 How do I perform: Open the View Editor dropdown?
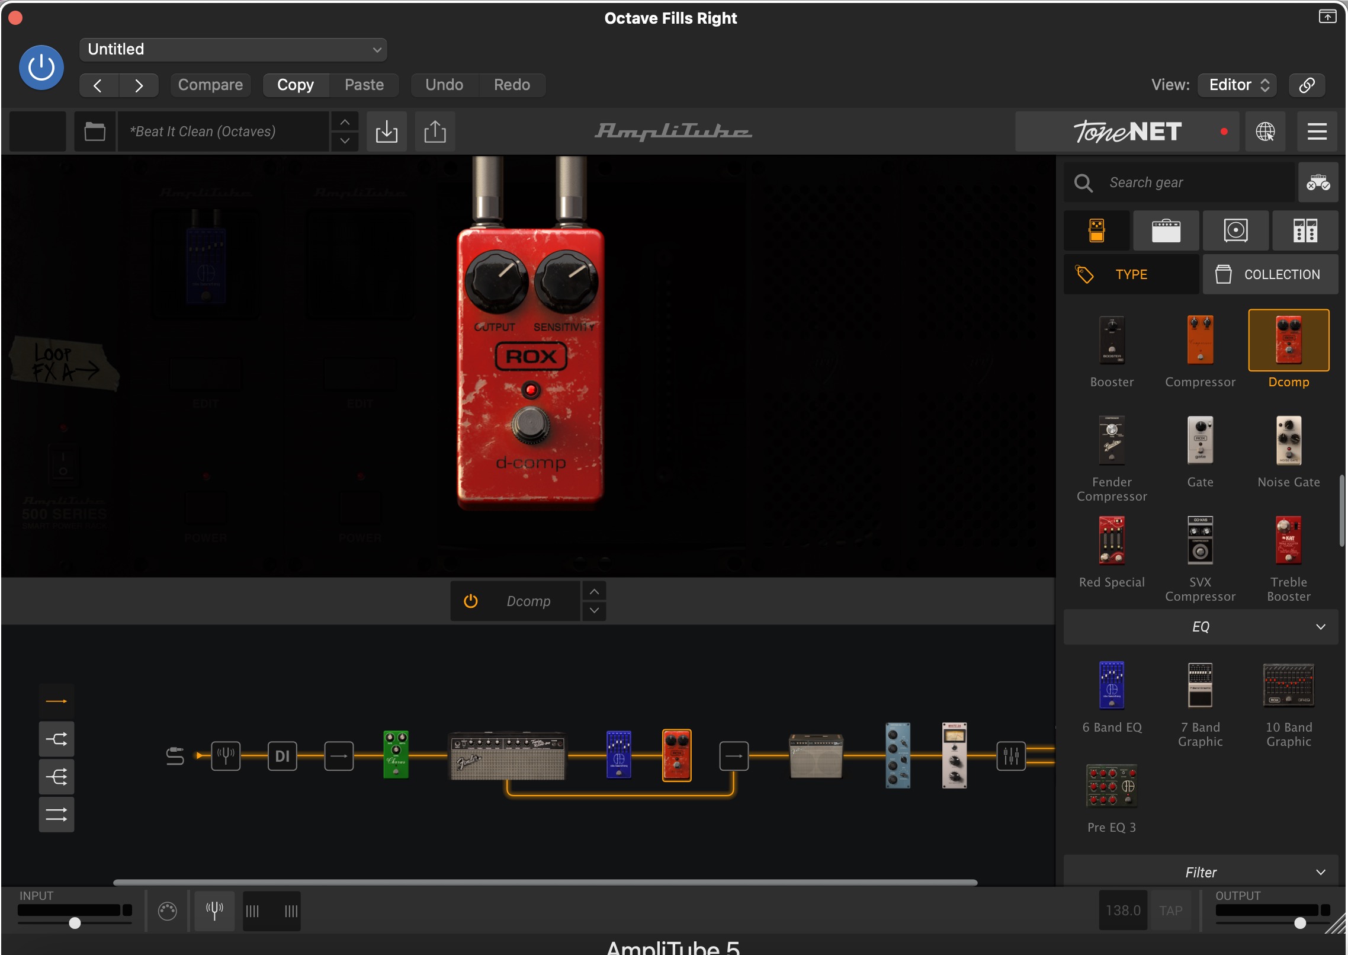click(1237, 85)
